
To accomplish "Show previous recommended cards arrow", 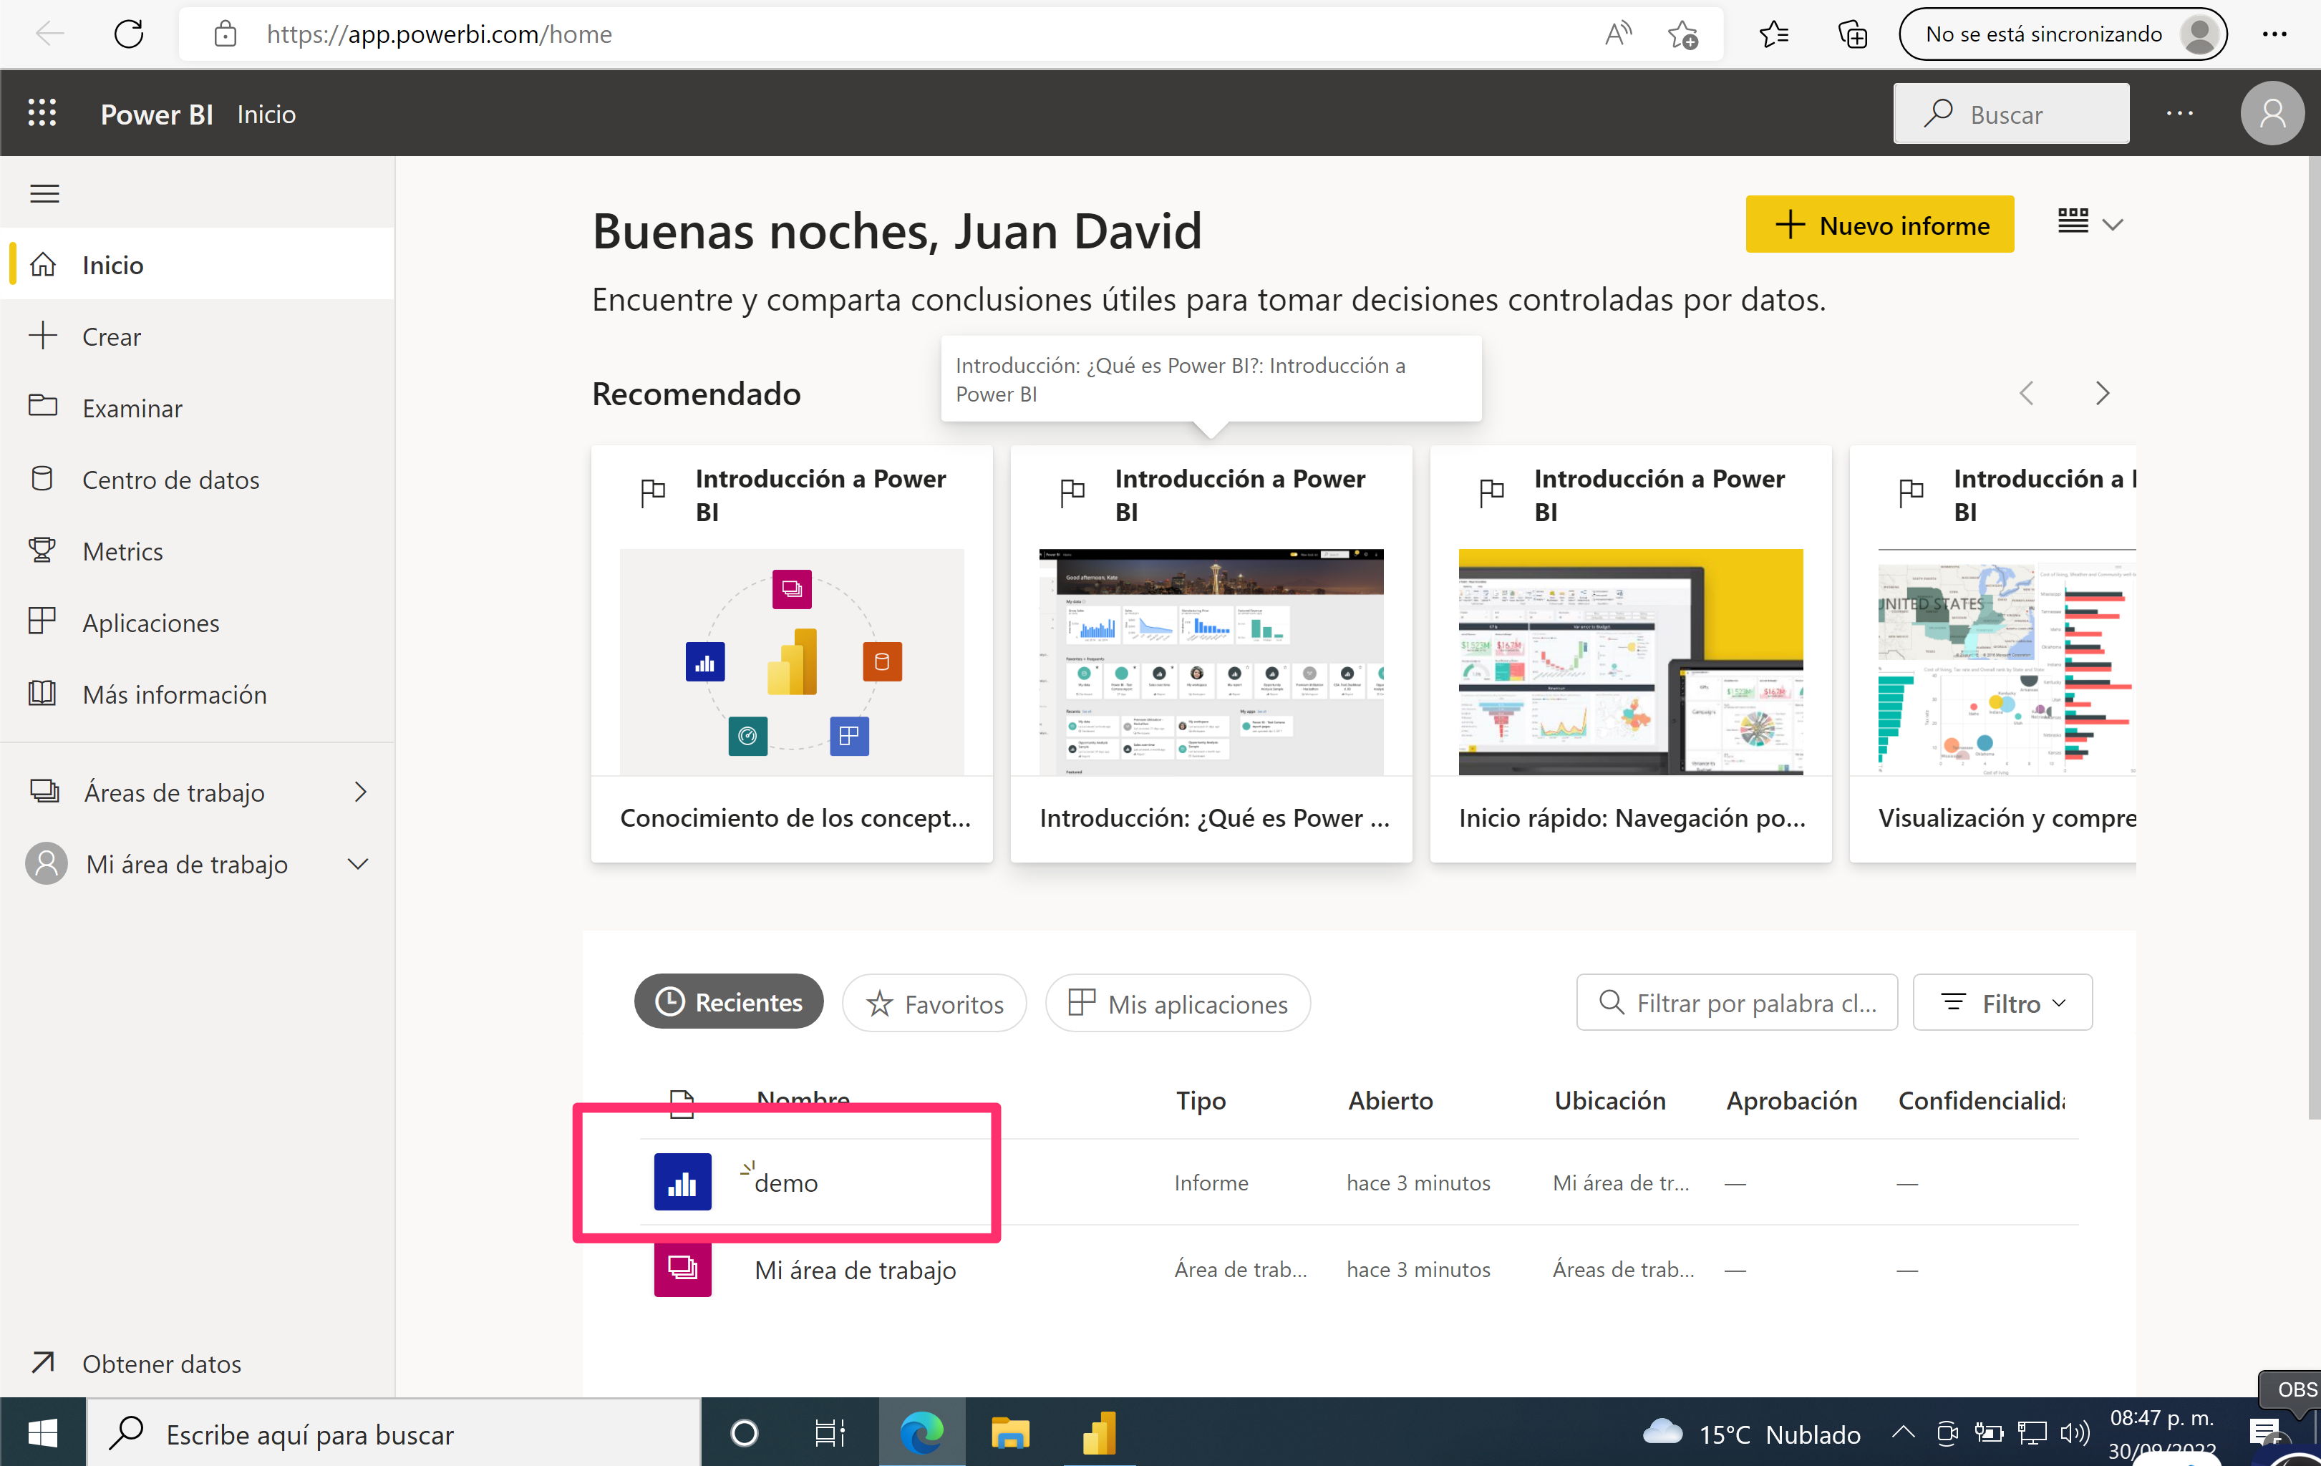I will click(x=2026, y=393).
